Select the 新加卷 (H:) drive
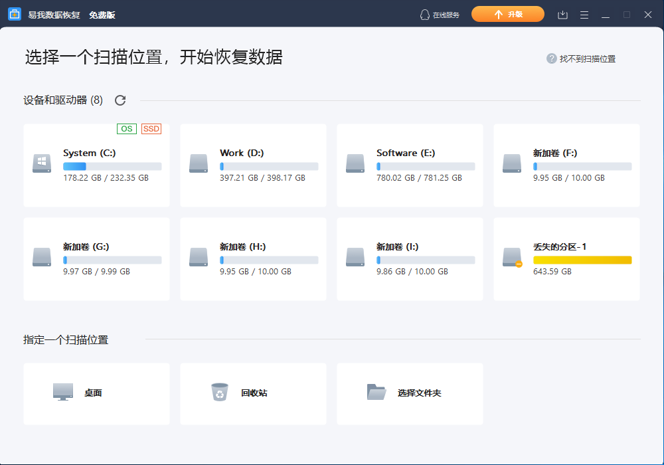The height and width of the screenshot is (465, 664). 253,259
